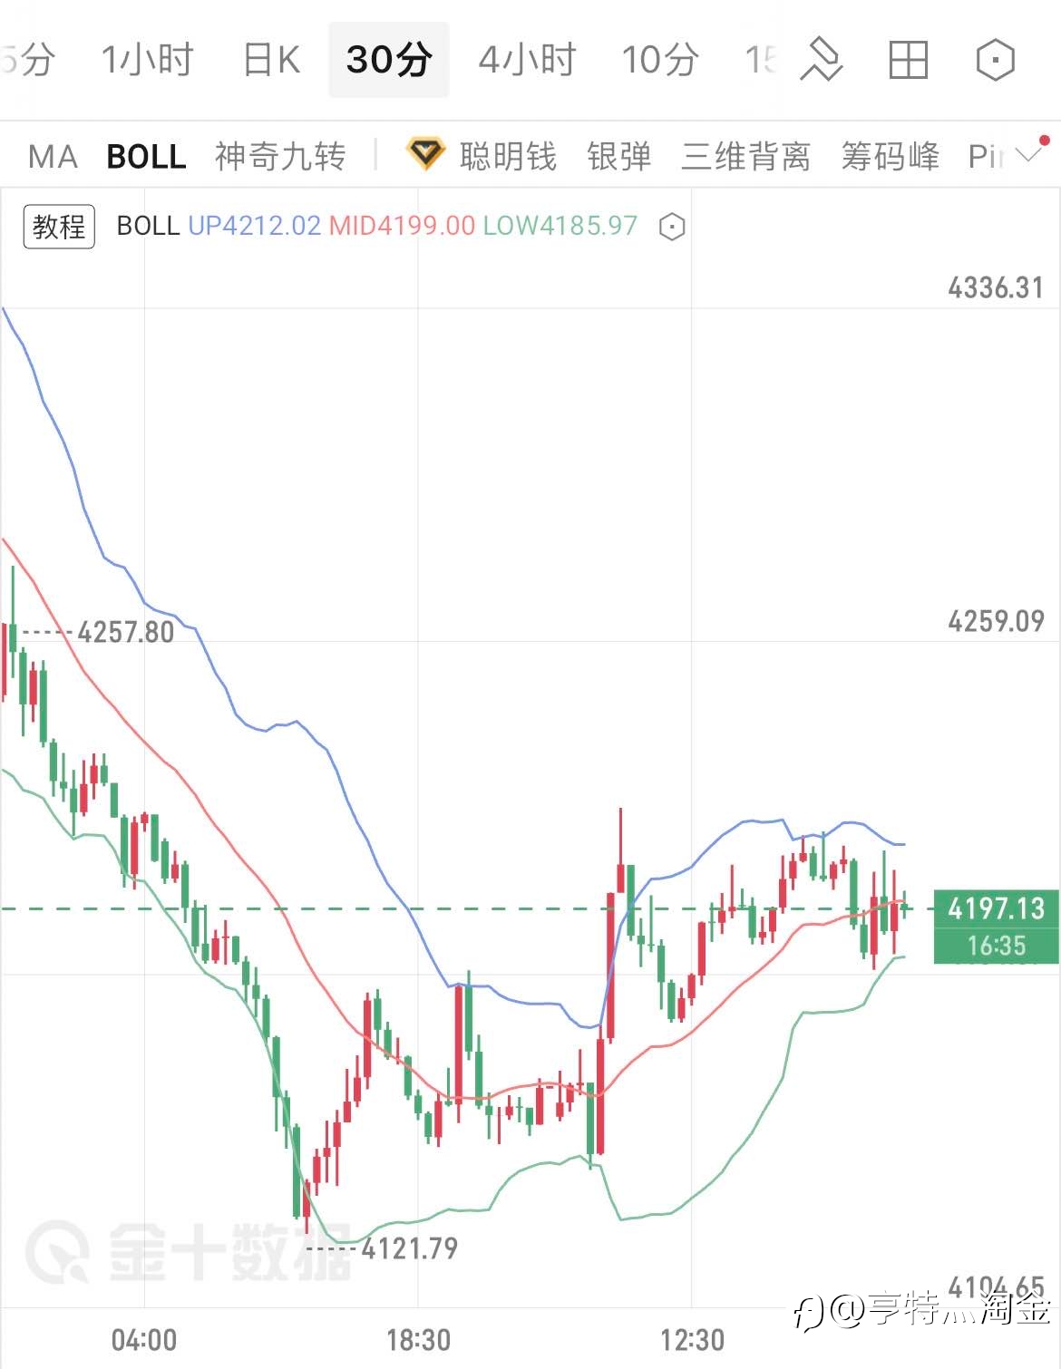Viewport: 1061px width, 1369px height.
Task: Select the 三维背离 indicator
Action: (x=745, y=156)
